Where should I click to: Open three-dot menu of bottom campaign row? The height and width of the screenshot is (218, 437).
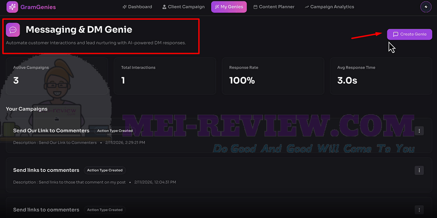(x=419, y=210)
